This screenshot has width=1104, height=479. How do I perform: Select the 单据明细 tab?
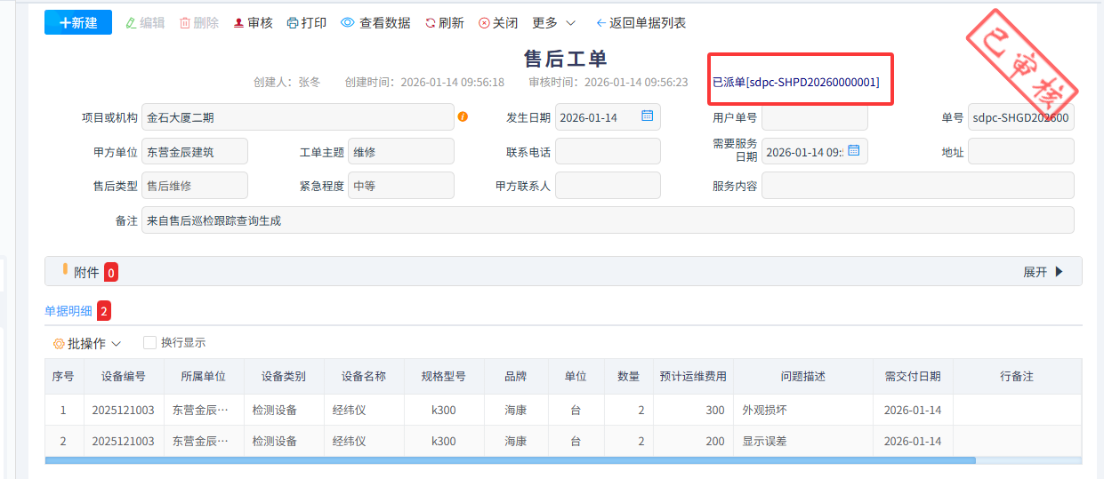coord(68,311)
